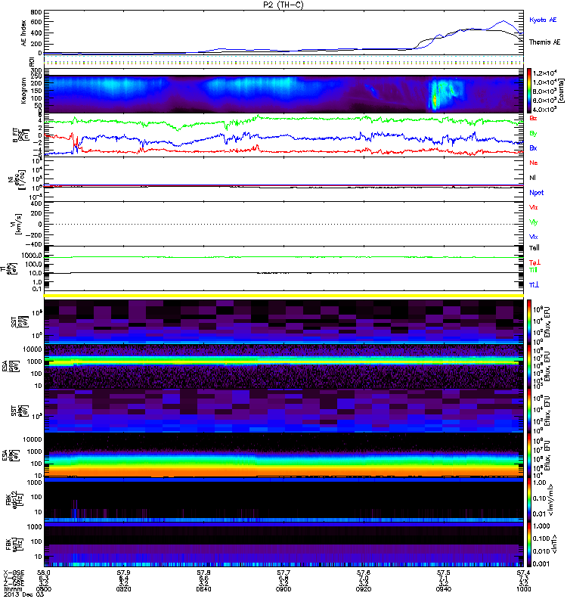This screenshot has height=605, width=567.
Task: Toggle the red Bz legend entry
Action: pyautogui.click(x=533, y=119)
